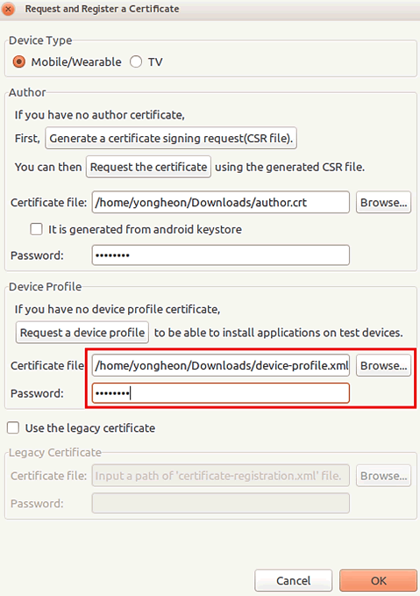The width and height of the screenshot is (420, 596).
Task: Click the Request the certificate button
Action: click(x=148, y=167)
